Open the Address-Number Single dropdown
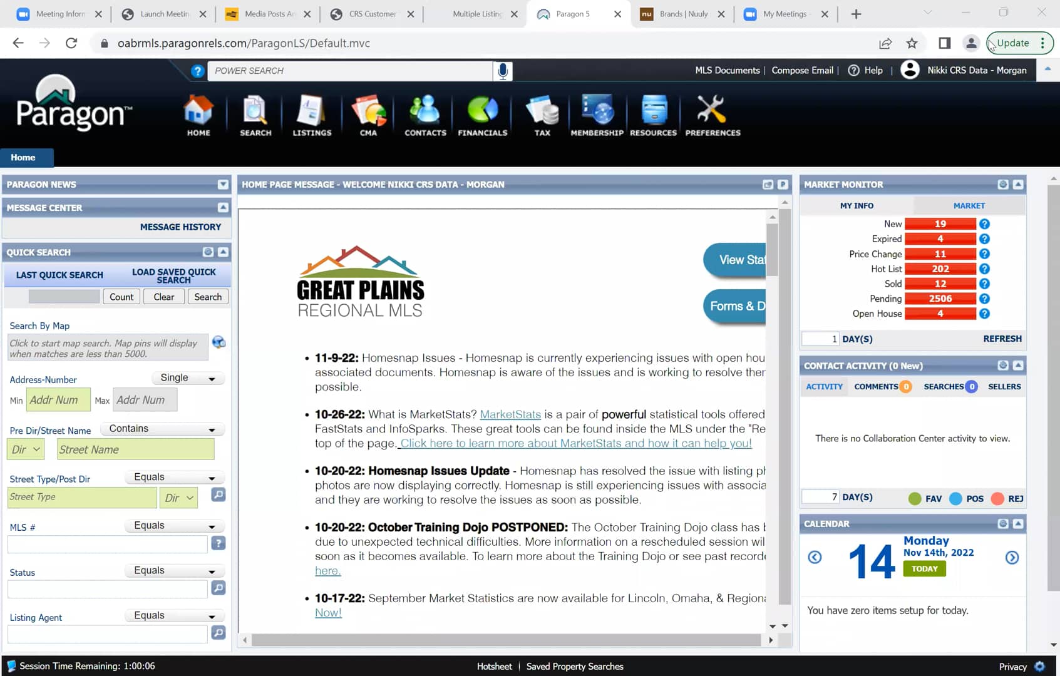 point(187,378)
